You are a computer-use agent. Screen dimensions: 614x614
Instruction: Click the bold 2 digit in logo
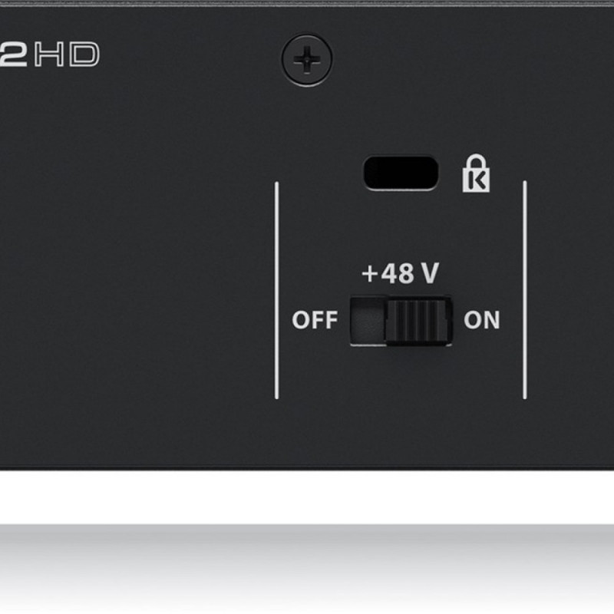pyautogui.click(x=14, y=54)
